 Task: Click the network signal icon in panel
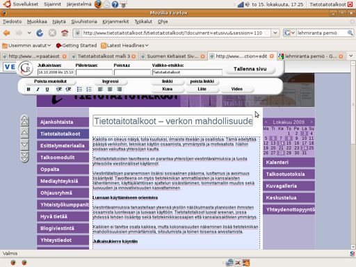pyautogui.click(x=241, y=4)
